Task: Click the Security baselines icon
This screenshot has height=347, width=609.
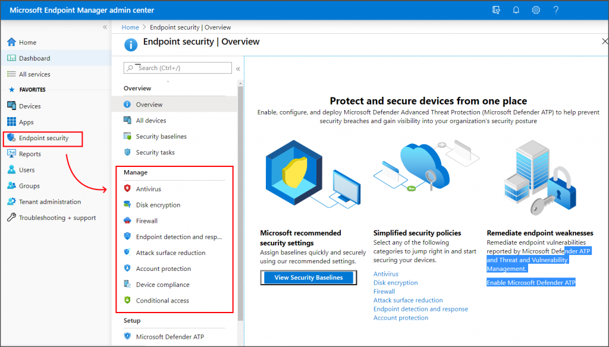Action: [127, 136]
